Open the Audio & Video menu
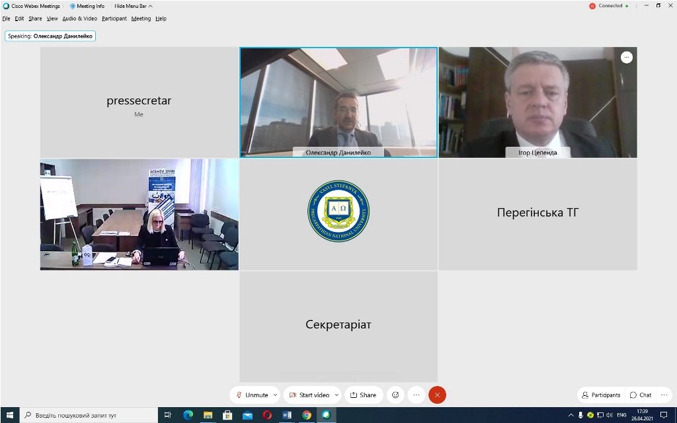Viewport: 677px width, 423px height. [x=79, y=19]
